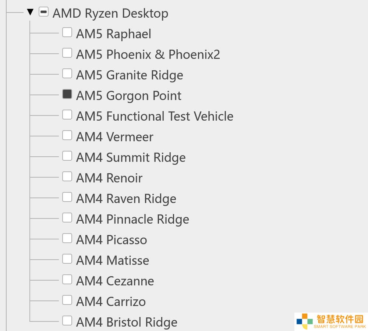
Task: Check the AM5 Raphael checkbox
Action: pyautogui.click(x=67, y=32)
